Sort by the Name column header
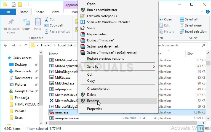The height and width of the screenshot is (132, 211). [54, 54]
